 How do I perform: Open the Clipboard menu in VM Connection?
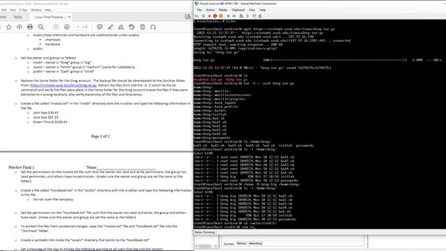coord(238,10)
